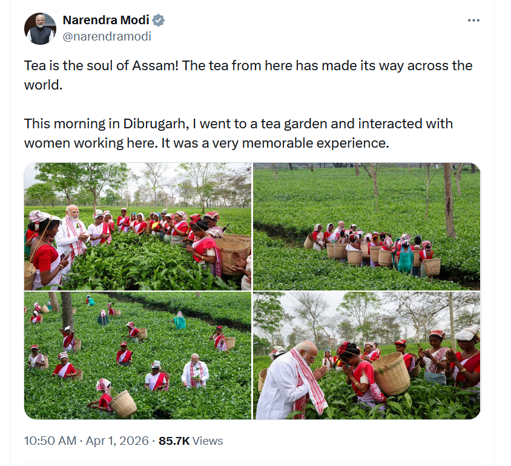Click the man in white in bottom-left photo
The height and width of the screenshot is (466, 511).
[x=195, y=370]
